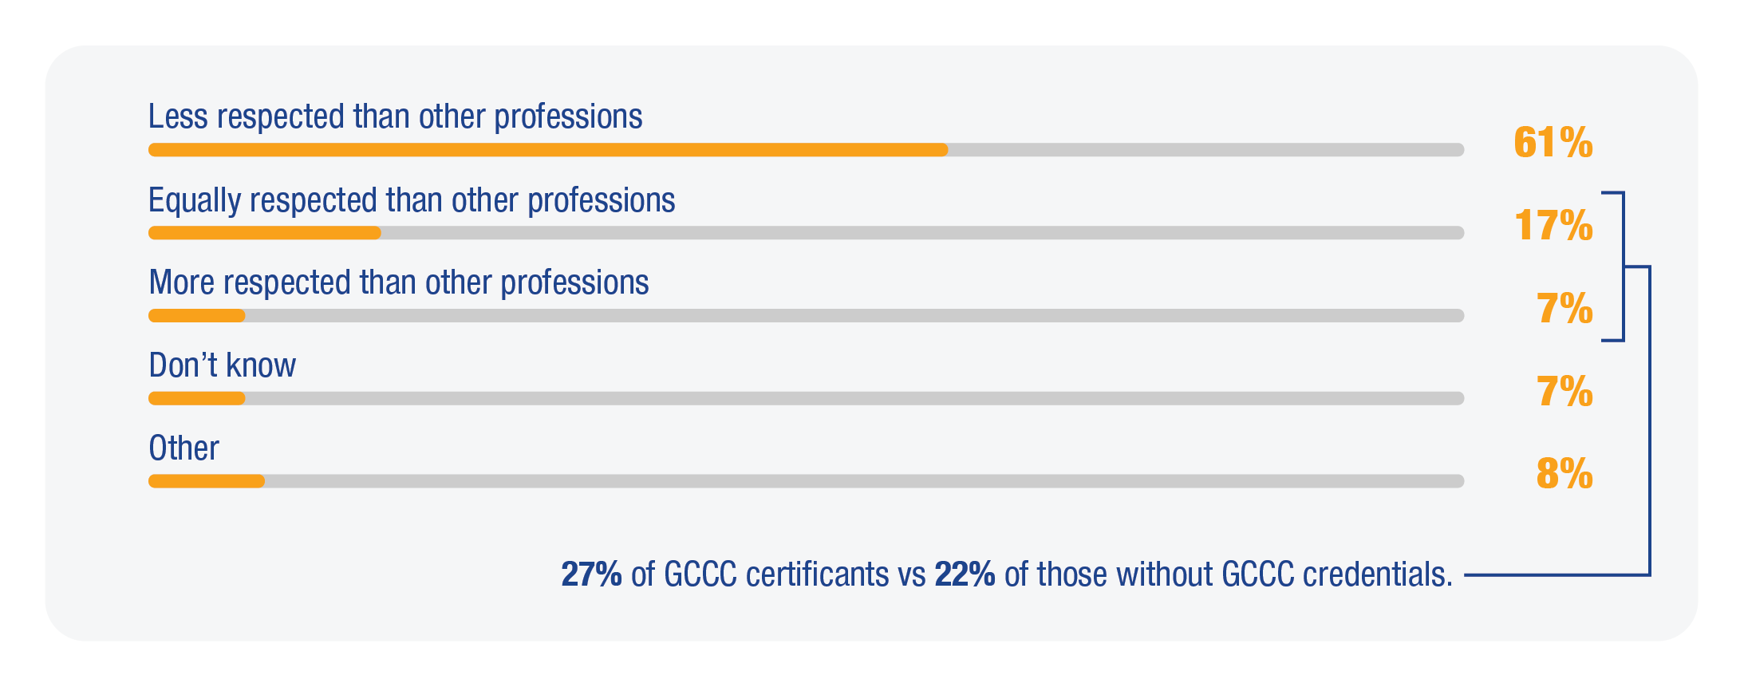
Task: Click the 17% percentage value
Action: coord(1553,225)
